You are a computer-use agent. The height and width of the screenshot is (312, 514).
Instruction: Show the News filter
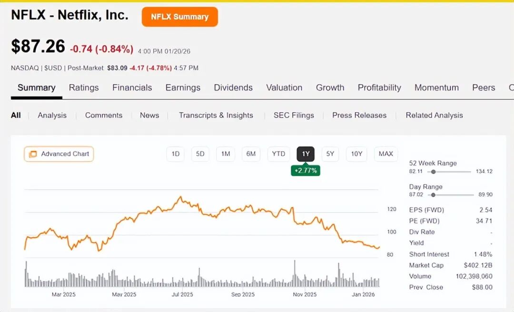point(149,115)
